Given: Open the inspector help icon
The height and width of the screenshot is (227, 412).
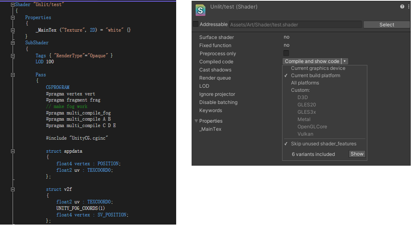Looking at the screenshot, I should 402,7.
